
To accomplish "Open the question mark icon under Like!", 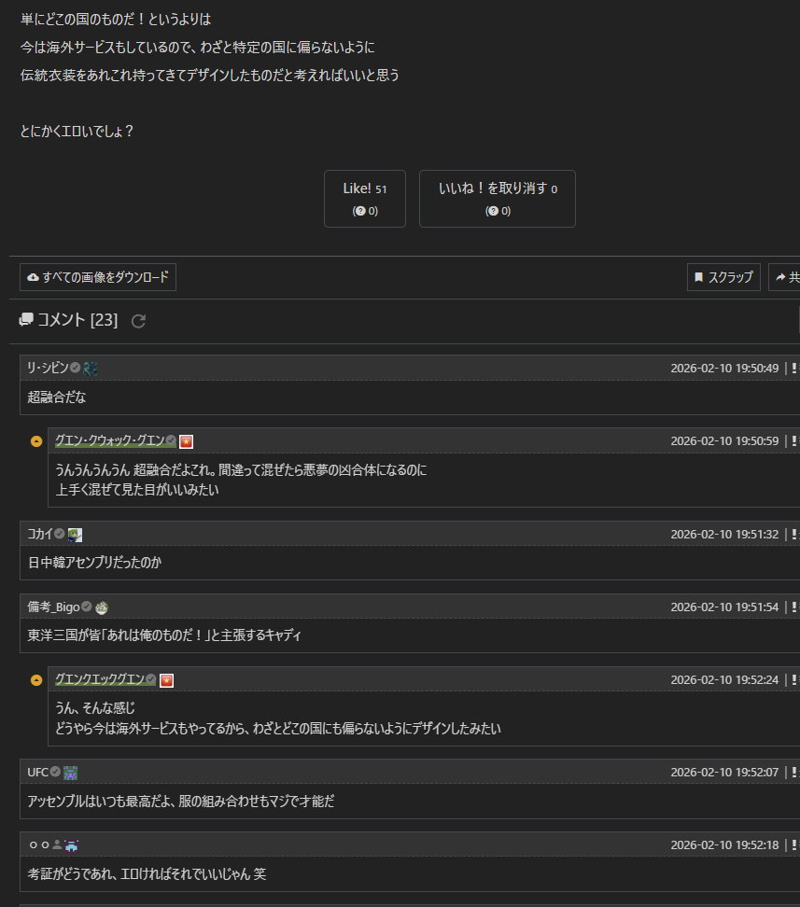I will [359, 211].
